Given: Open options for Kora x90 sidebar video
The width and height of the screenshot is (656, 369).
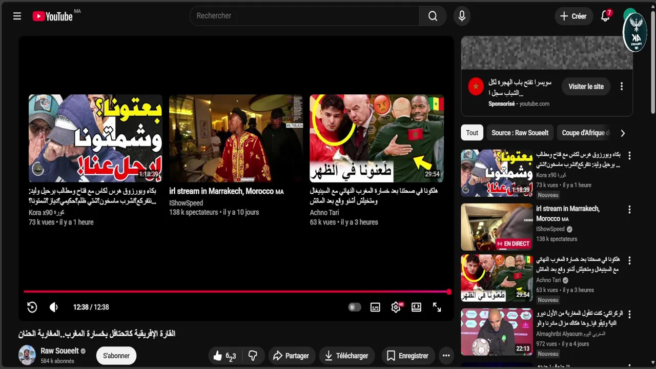Looking at the screenshot, I should click(629, 155).
